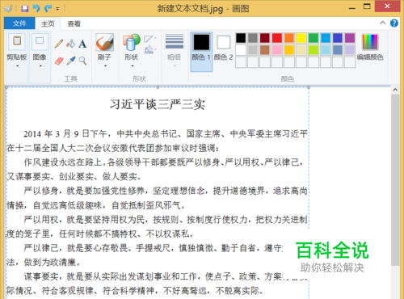The width and height of the screenshot is (404, 299).
Task: Click the Shapes (形状) gallery icon
Action: tap(132, 42)
